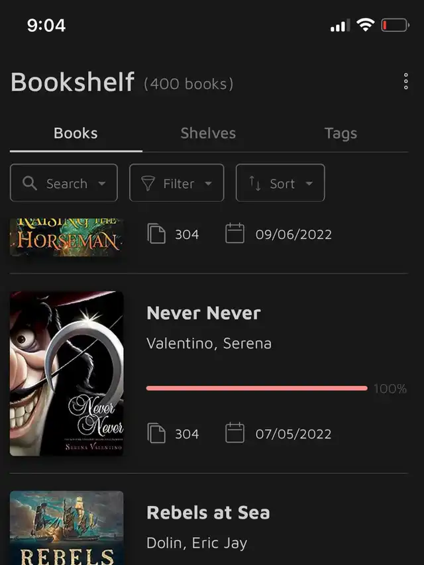Tap the calendar icon beside 07/05/2022

[235, 433]
